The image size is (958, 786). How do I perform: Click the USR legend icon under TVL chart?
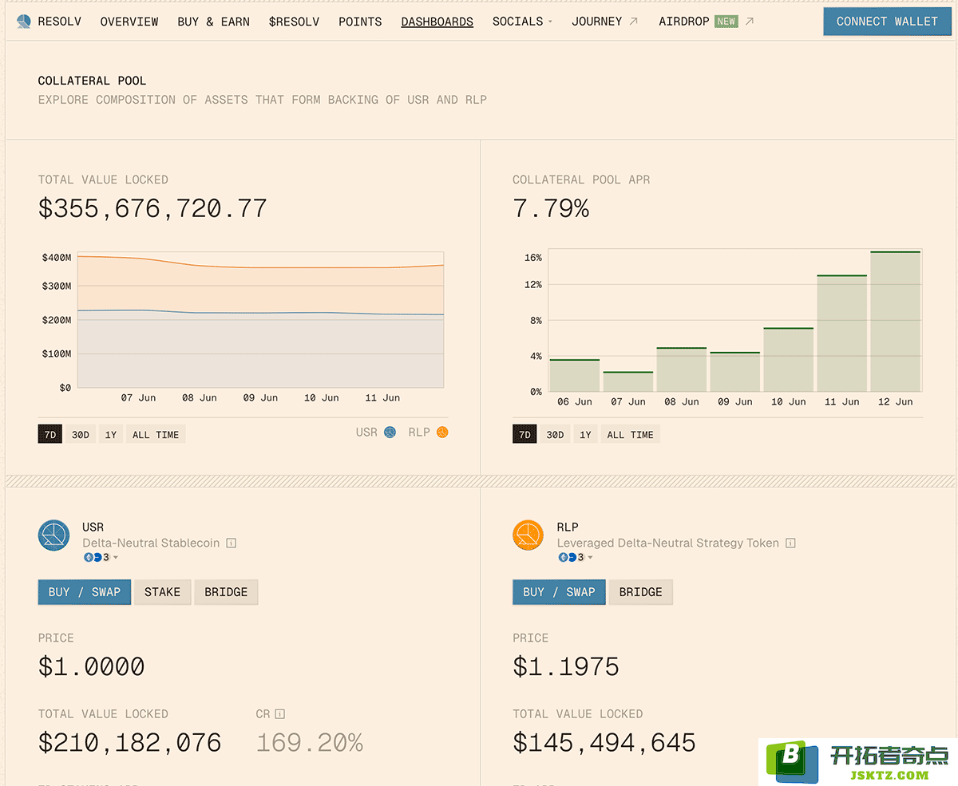(390, 432)
